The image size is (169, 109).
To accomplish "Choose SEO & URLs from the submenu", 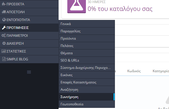I will click(87, 60).
